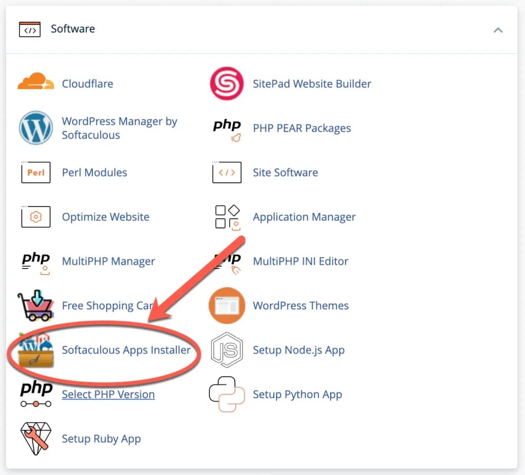Click the Setup Python App snake icon
Viewport: 525px width, 475px height.
coord(227,394)
